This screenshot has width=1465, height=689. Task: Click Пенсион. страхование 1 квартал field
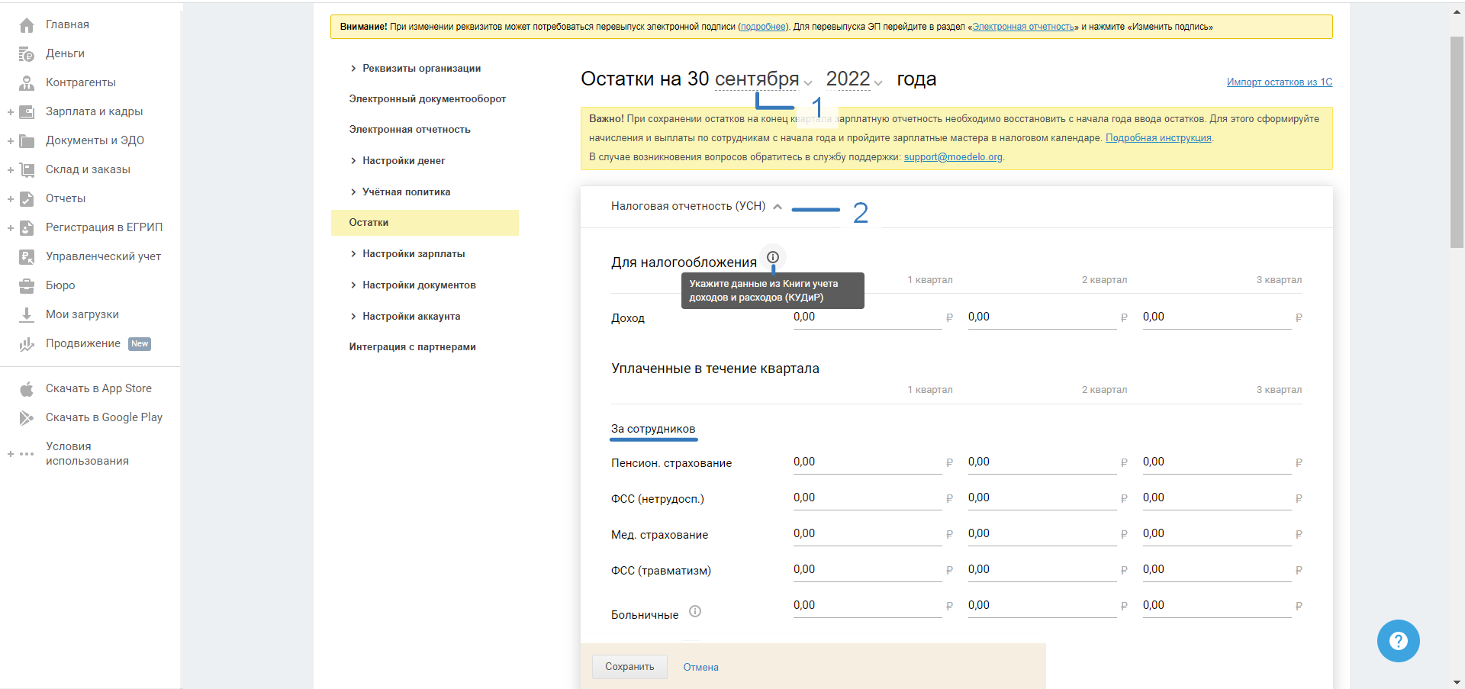click(x=868, y=462)
